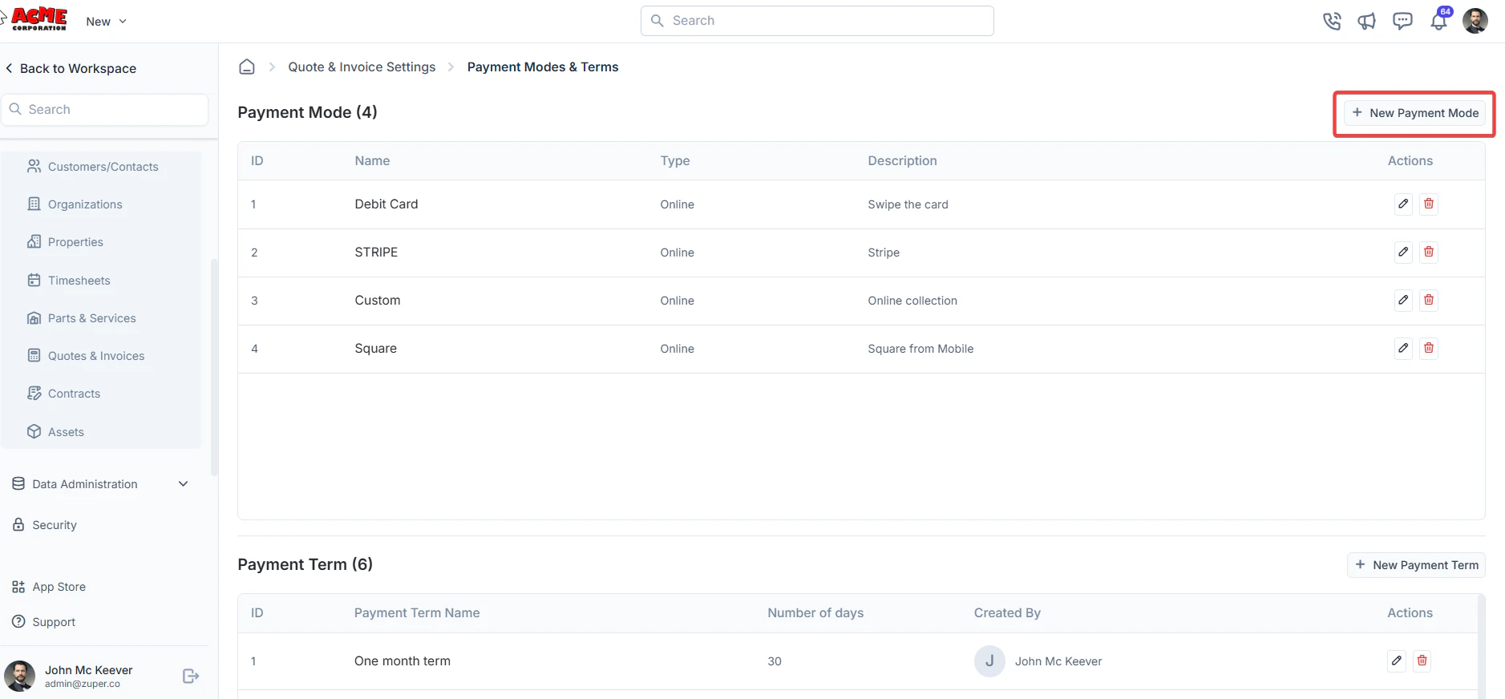Click the New Payment Term button
Image resolution: width=1505 pixels, height=699 pixels.
pos(1416,565)
